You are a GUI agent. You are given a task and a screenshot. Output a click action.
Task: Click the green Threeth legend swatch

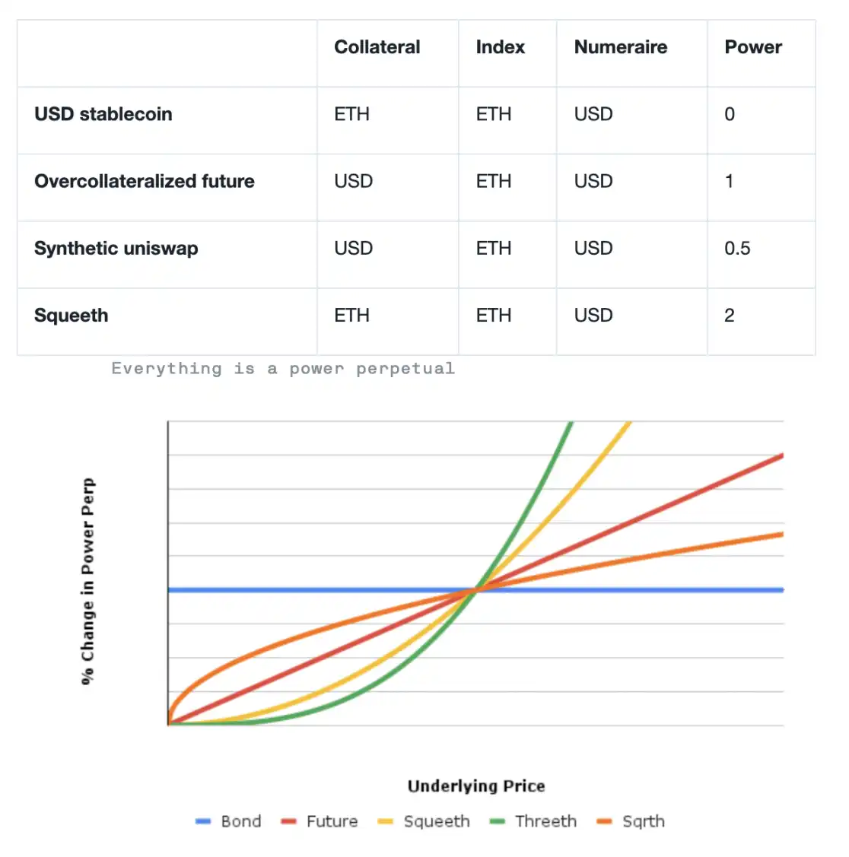[497, 821]
